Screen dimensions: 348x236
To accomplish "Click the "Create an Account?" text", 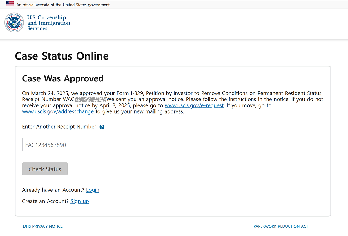I will (x=45, y=201).
